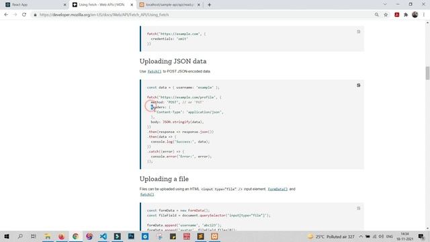Go back to the previous page
The image size is (430, 242).
(6, 15)
